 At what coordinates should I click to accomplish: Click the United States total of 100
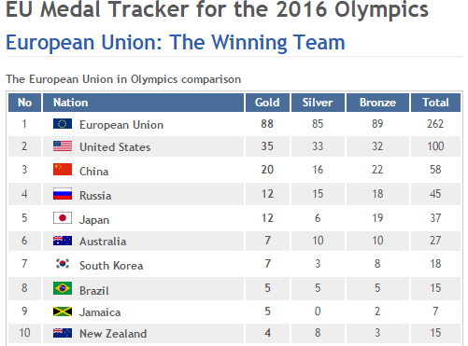coord(435,146)
